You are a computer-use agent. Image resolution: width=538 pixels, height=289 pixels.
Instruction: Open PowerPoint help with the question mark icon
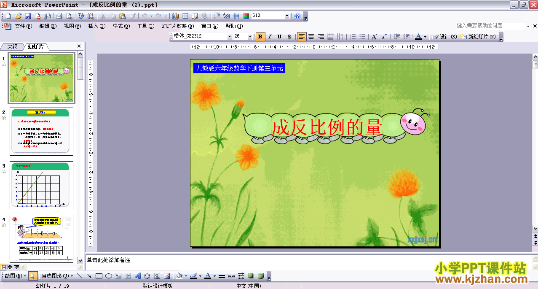[x=298, y=16]
